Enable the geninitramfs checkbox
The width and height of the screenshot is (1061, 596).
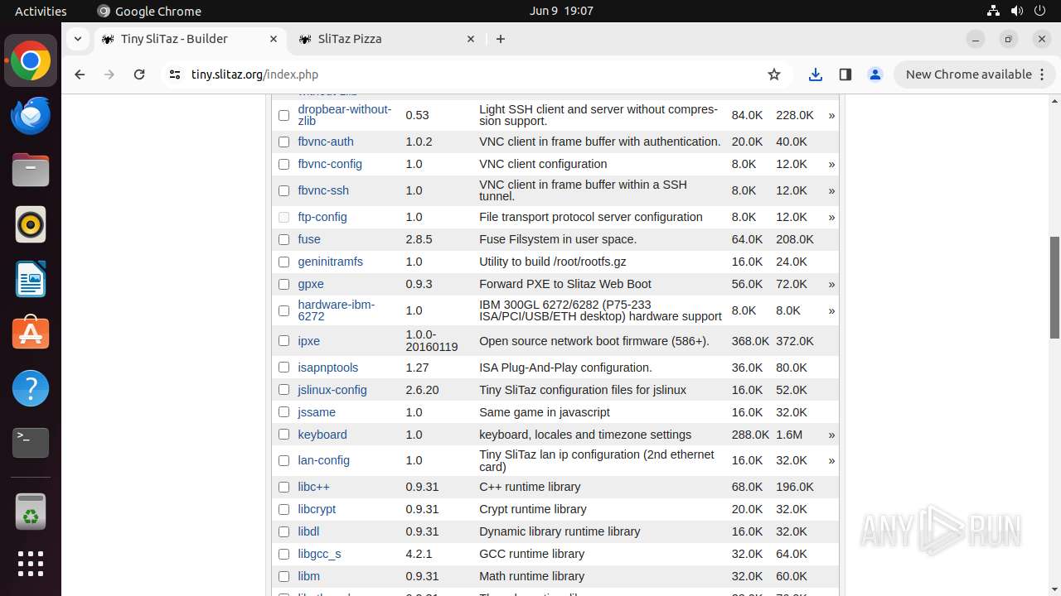pyautogui.click(x=283, y=262)
